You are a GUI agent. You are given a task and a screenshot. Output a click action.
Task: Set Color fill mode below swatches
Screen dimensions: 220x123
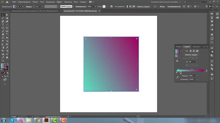(x=2, y=73)
